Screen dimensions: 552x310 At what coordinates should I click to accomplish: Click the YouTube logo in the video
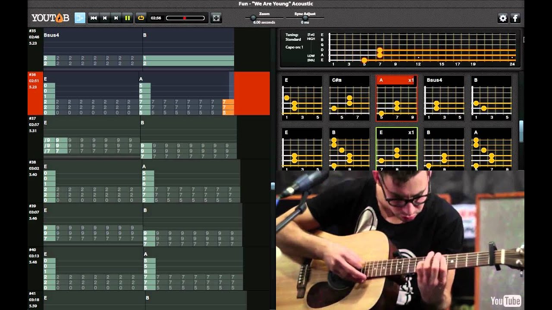(505, 300)
